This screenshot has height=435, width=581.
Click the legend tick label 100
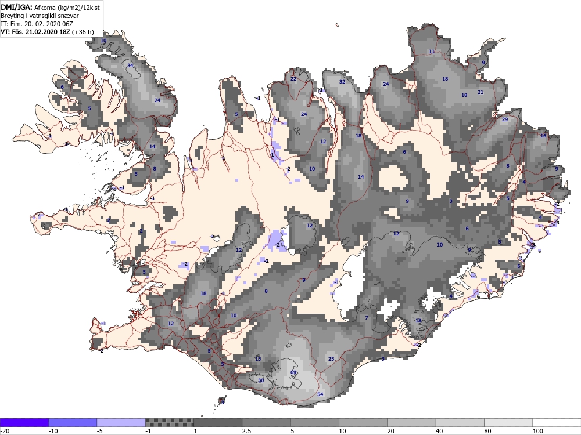538,431
